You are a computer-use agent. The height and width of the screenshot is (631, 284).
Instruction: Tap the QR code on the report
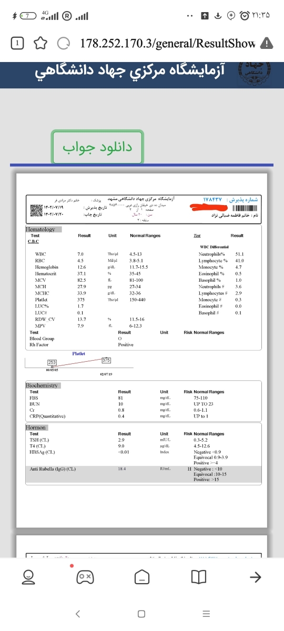coord(35,210)
